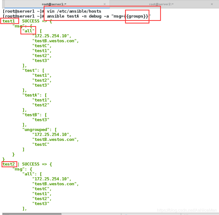Screen dimensions: 219x215
Task: Click the "testA" group key
Action: 31,95
